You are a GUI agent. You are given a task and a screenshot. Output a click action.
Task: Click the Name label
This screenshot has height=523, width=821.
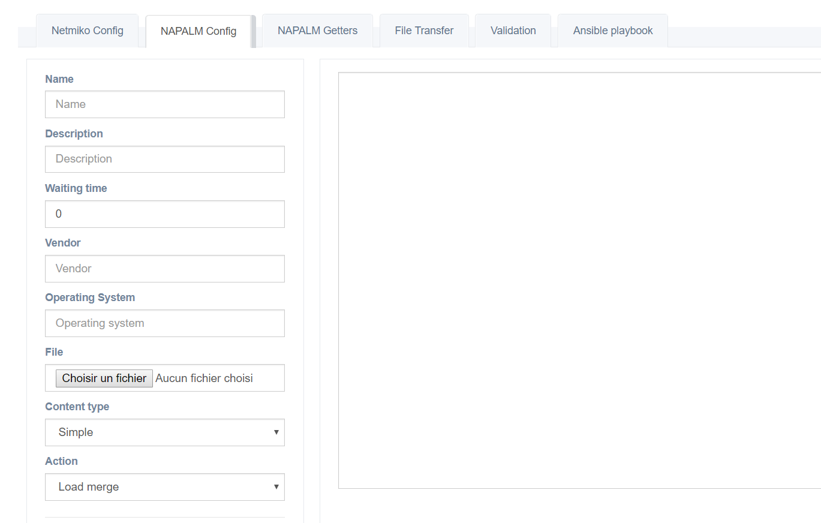(59, 79)
